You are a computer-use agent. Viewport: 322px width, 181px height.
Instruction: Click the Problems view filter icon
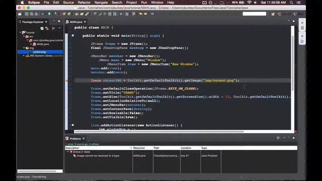point(278,138)
